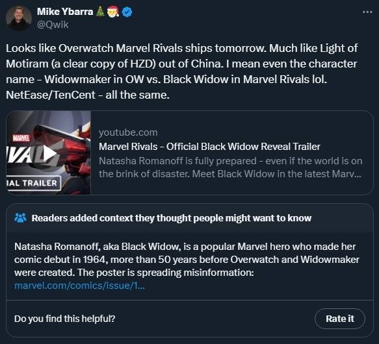Open the Readers added context header
379x344 pixels.
tap(172, 218)
